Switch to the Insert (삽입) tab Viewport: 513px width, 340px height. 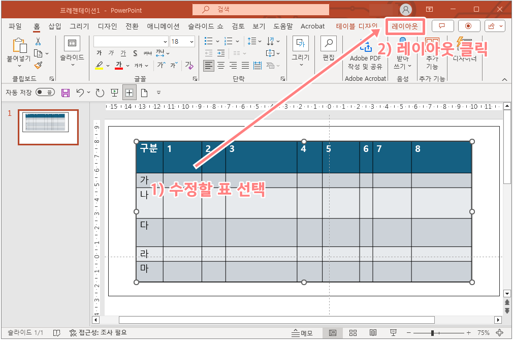coord(55,26)
